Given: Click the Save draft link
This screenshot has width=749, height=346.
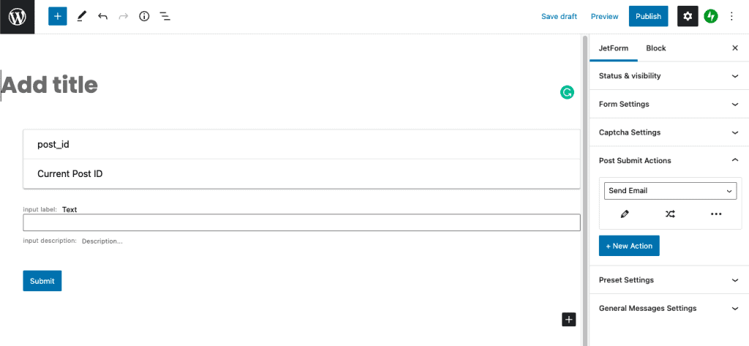Looking at the screenshot, I should point(559,17).
